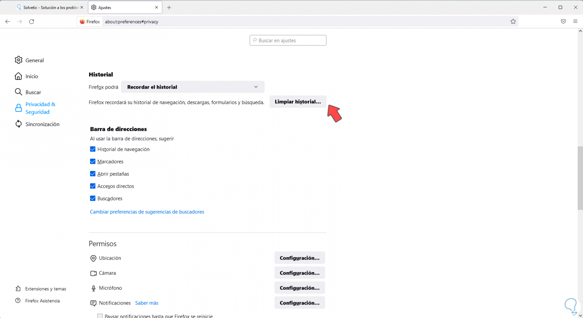Image resolution: width=583 pixels, height=318 pixels.
Task: Click the reload page icon
Action: 31,22
